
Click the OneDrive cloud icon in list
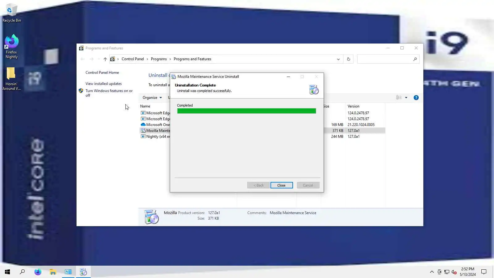[x=143, y=125]
